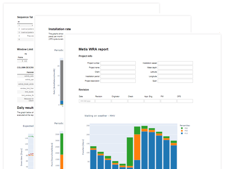Click the Percentiles legend title
Screen dimensions: 225x169
click(185, 125)
